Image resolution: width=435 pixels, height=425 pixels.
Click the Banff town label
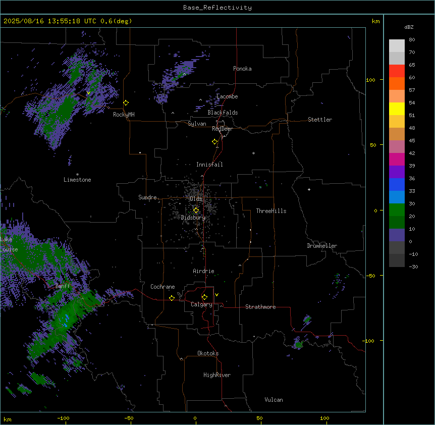pyautogui.click(x=63, y=286)
